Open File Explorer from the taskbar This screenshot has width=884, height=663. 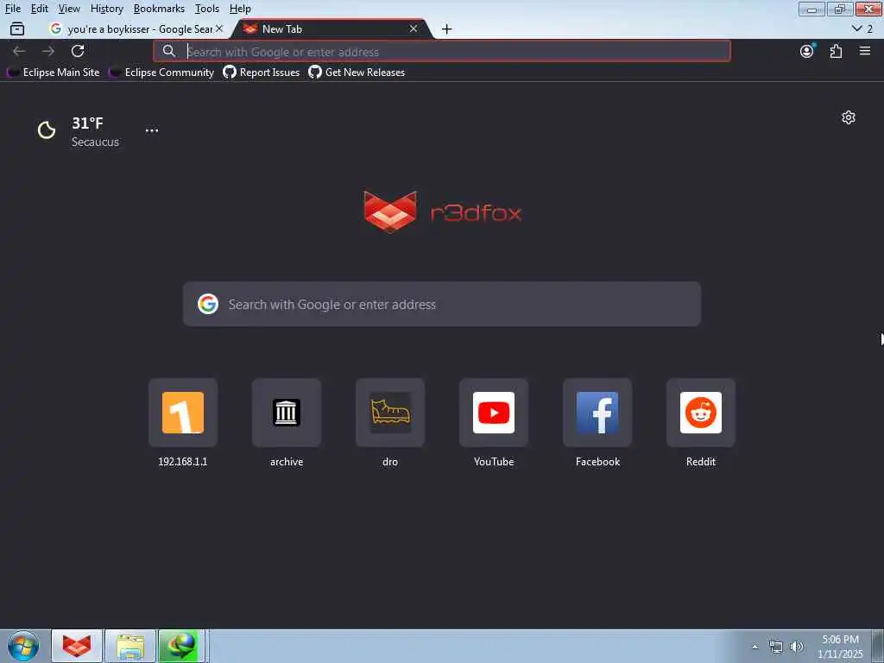click(x=130, y=646)
